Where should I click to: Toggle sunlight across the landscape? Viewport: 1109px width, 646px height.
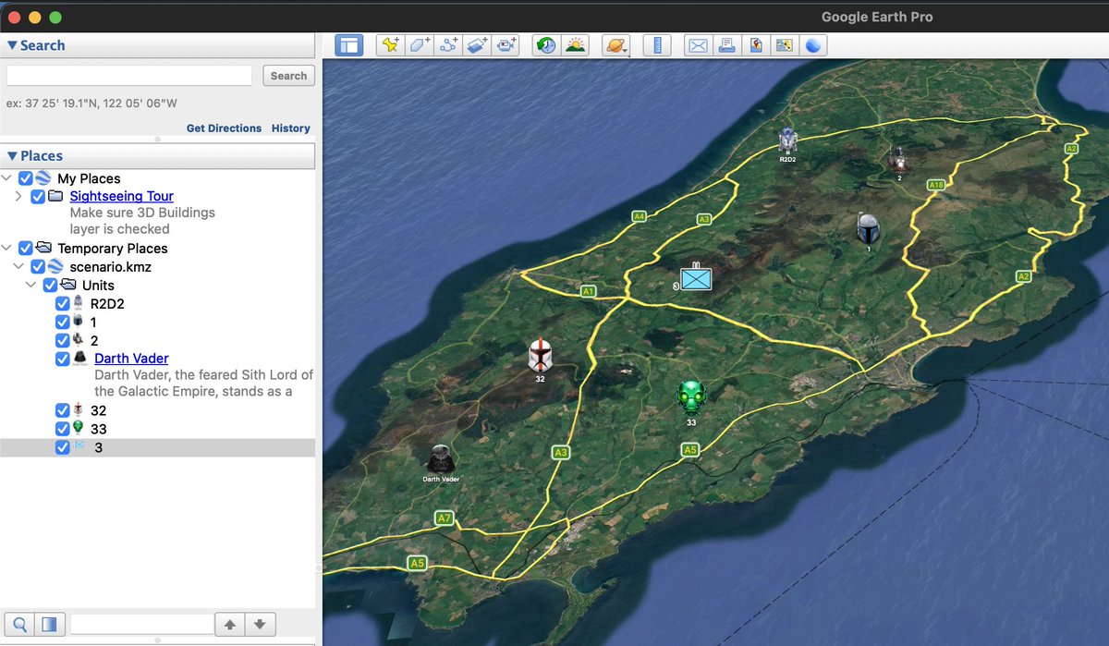click(574, 44)
